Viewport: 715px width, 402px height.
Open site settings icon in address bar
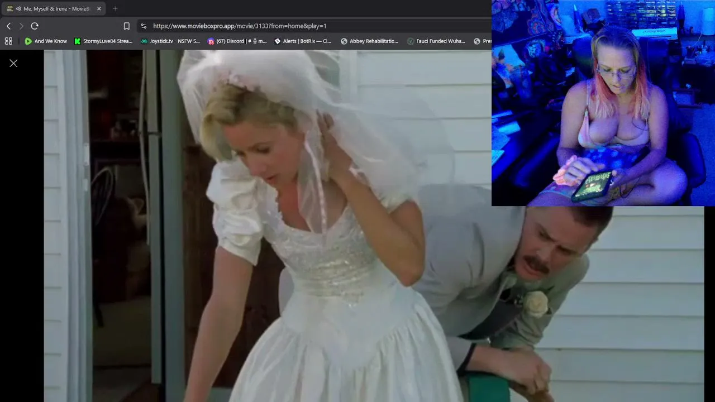tap(144, 26)
